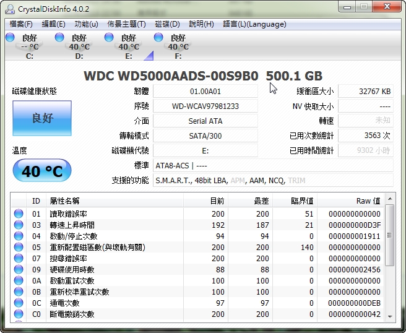
Task: Click the interface field Serial ATA
Action: pyautogui.click(x=205, y=121)
